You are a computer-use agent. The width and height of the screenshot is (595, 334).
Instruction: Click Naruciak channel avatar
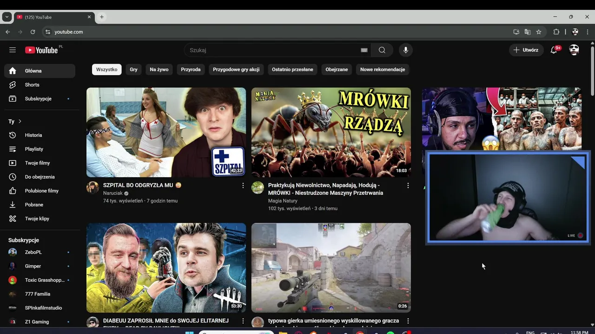click(93, 187)
